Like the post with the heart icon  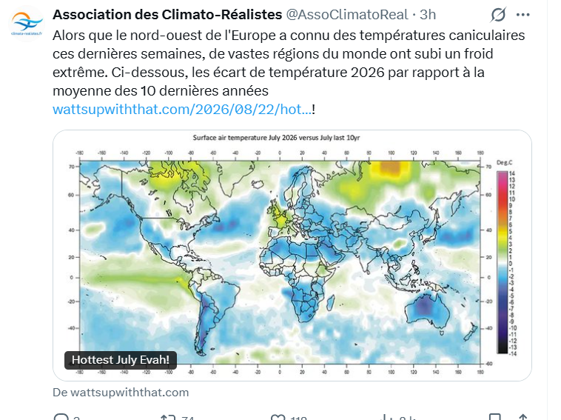click(x=278, y=417)
